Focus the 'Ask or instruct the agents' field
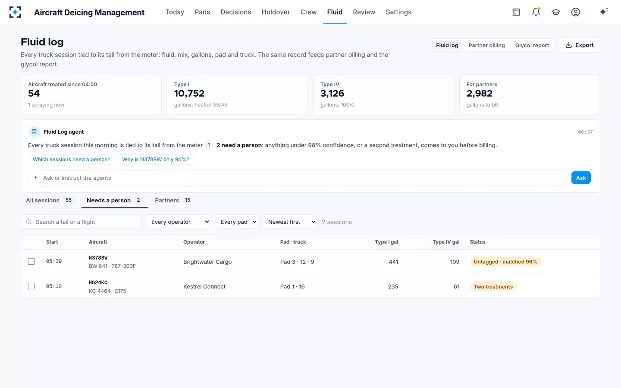Viewport: 621px width, 388px height. (x=305, y=178)
